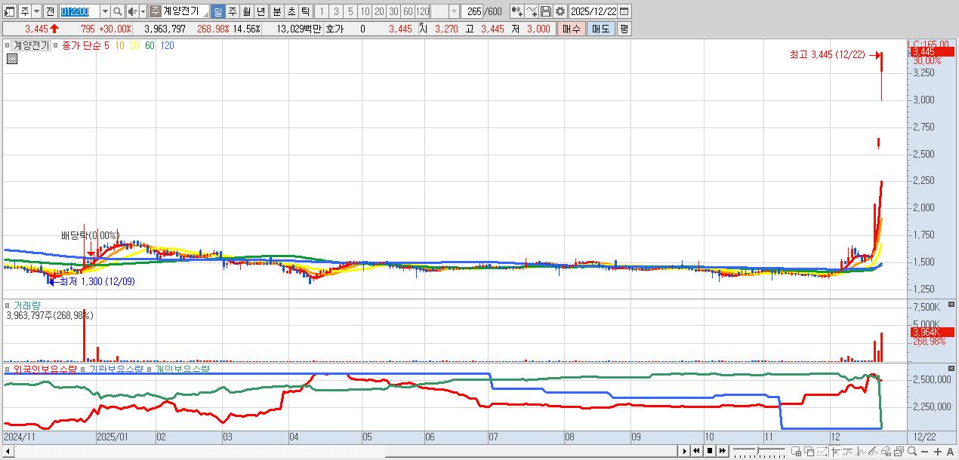Click the 외국인보유수량 indicator label

(x=45, y=370)
